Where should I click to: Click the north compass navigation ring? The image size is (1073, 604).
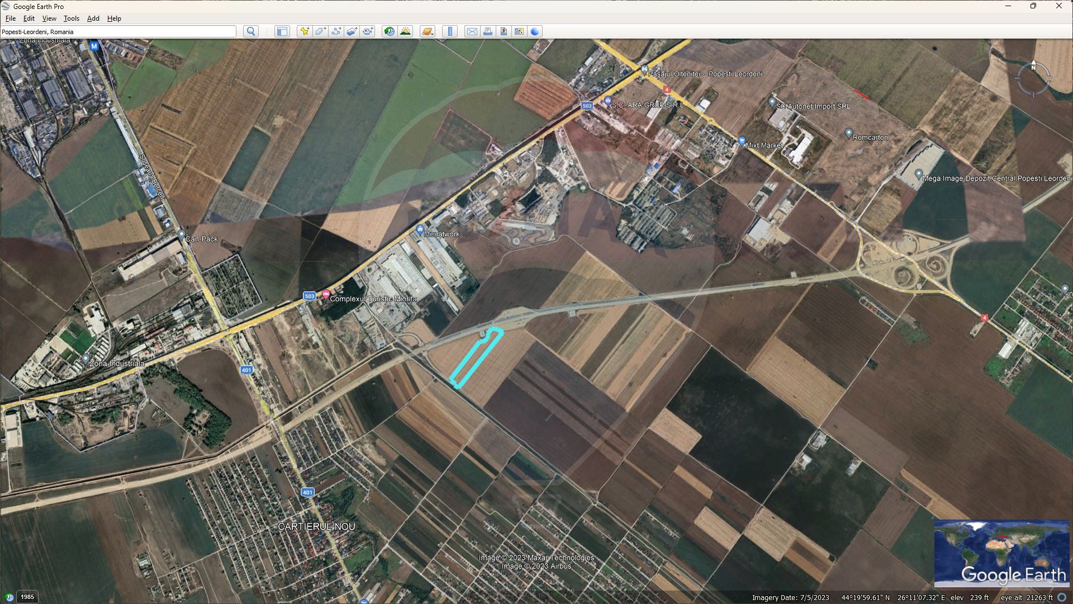(x=1033, y=79)
